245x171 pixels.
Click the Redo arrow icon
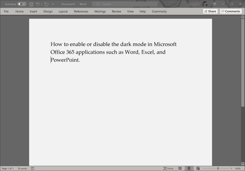pos(47,4)
